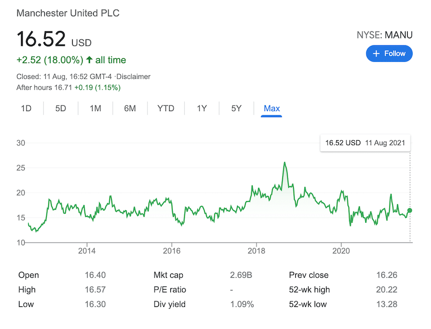Click the 25 y-axis label
The width and height of the screenshot is (431, 329).
[x=20, y=168]
